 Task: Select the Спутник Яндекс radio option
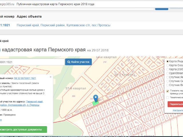[168, 77]
